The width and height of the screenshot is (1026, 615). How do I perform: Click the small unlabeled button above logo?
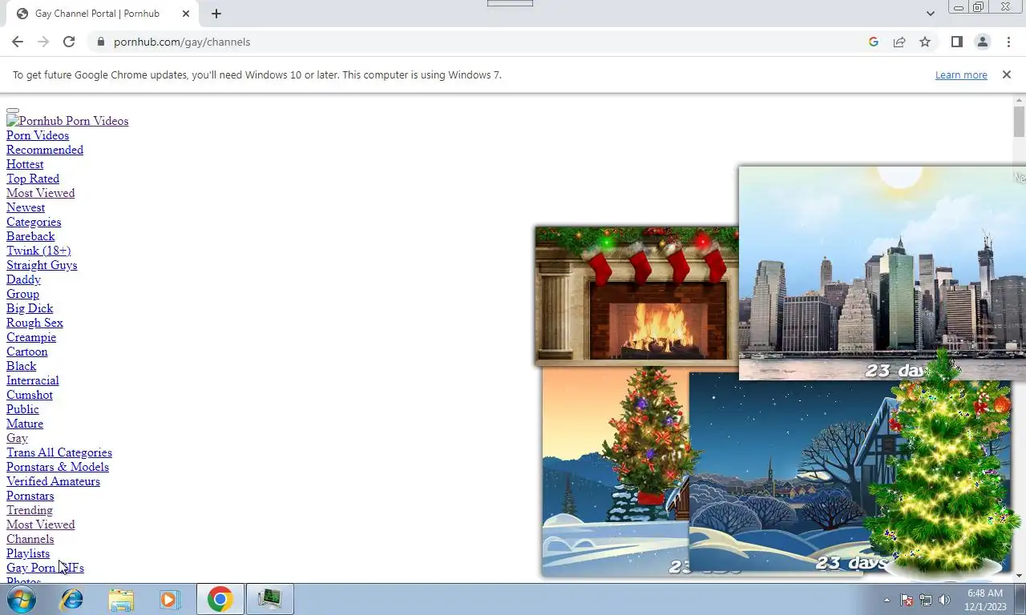pos(13,111)
